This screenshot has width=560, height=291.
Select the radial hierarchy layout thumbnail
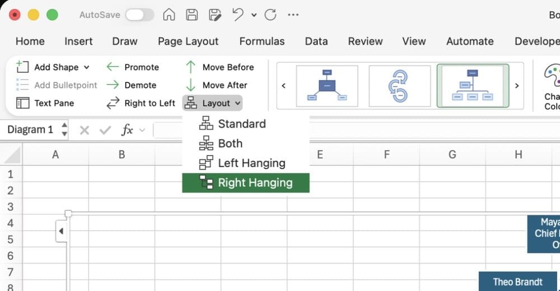point(327,86)
